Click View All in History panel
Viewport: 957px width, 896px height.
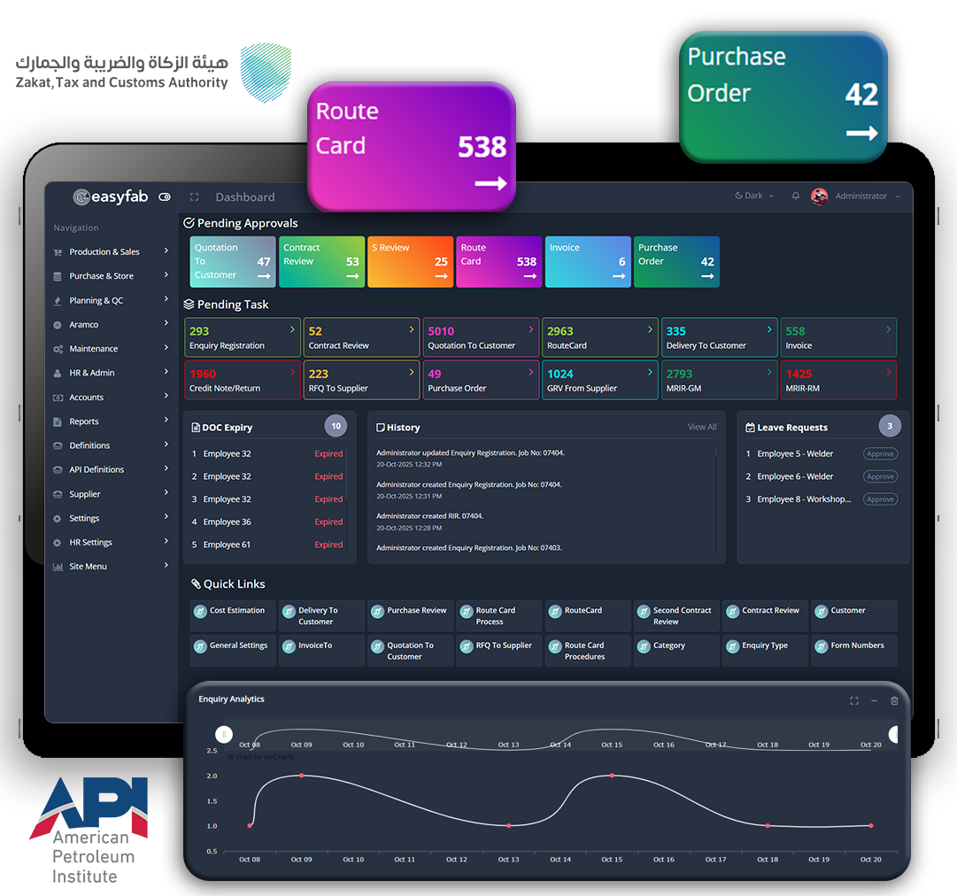click(x=702, y=427)
